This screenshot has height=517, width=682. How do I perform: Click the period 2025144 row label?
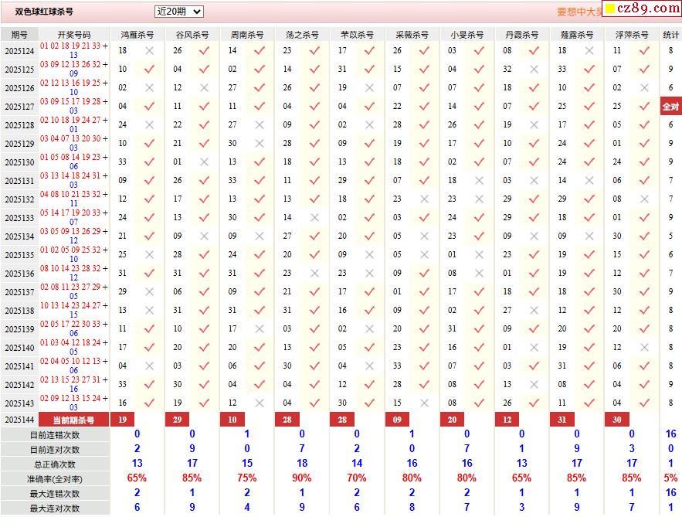tap(19, 420)
